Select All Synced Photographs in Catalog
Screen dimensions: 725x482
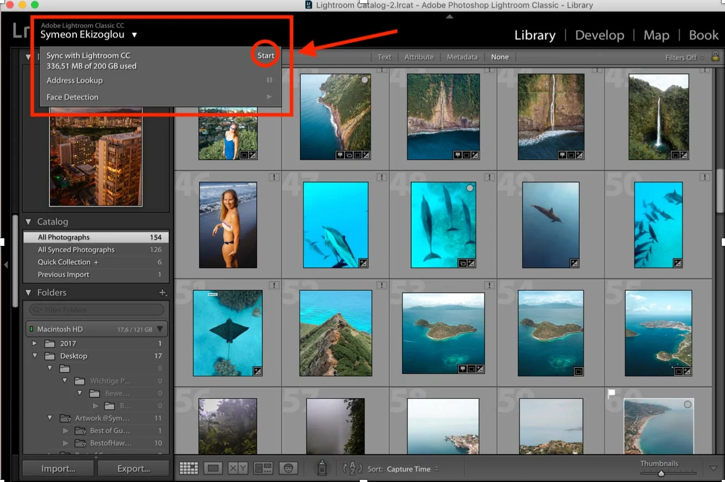(96, 250)
